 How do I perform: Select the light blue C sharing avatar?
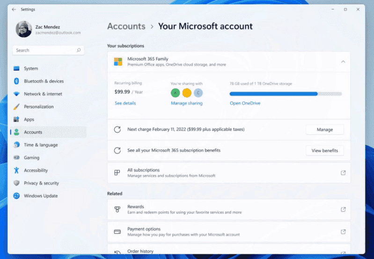[x=198, y=93]
